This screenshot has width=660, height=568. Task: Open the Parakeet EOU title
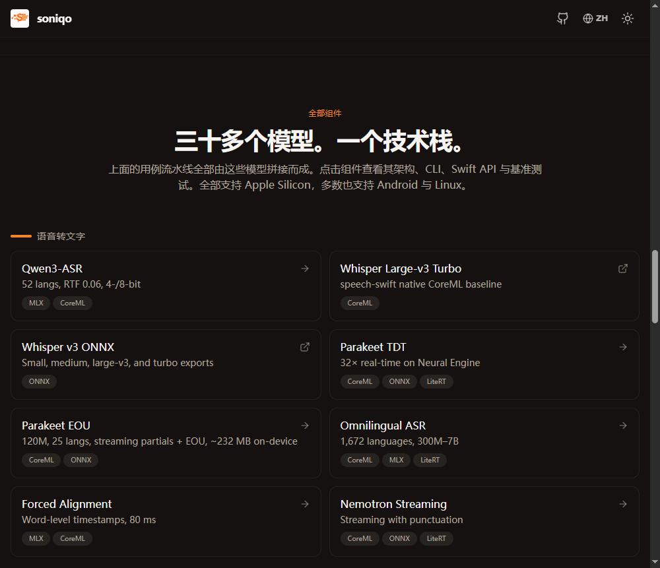point(56,426)
